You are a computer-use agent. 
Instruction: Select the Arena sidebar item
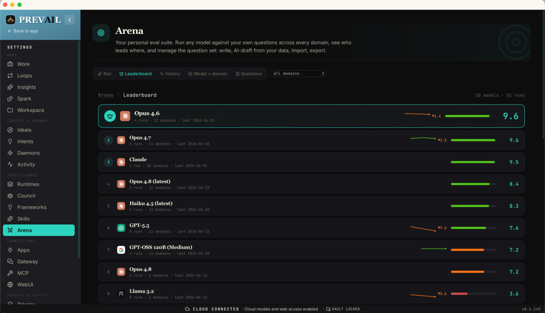(39, 230)
